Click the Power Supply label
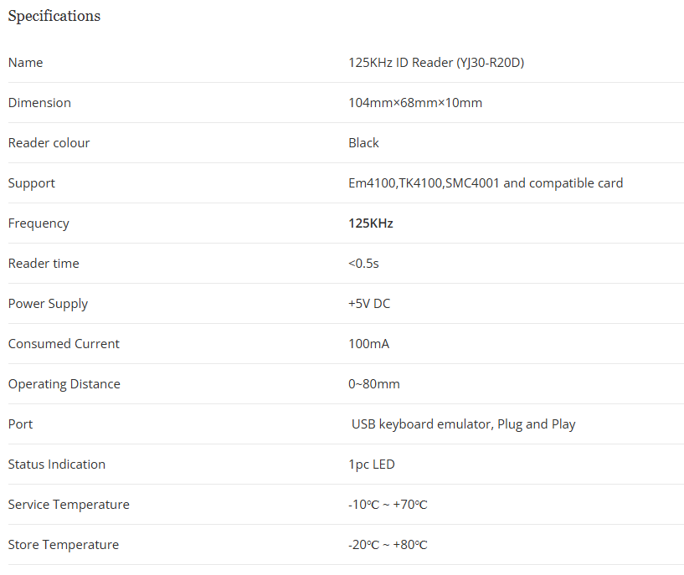 pyautogui.click(x=48, y=304)
